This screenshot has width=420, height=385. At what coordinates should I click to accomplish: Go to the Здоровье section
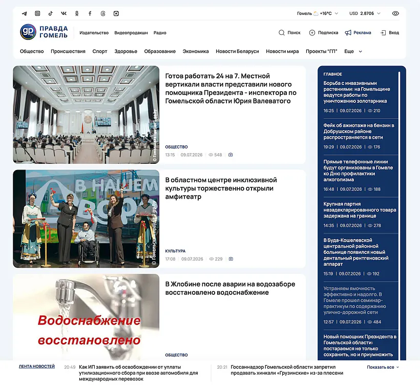[125, 51]
